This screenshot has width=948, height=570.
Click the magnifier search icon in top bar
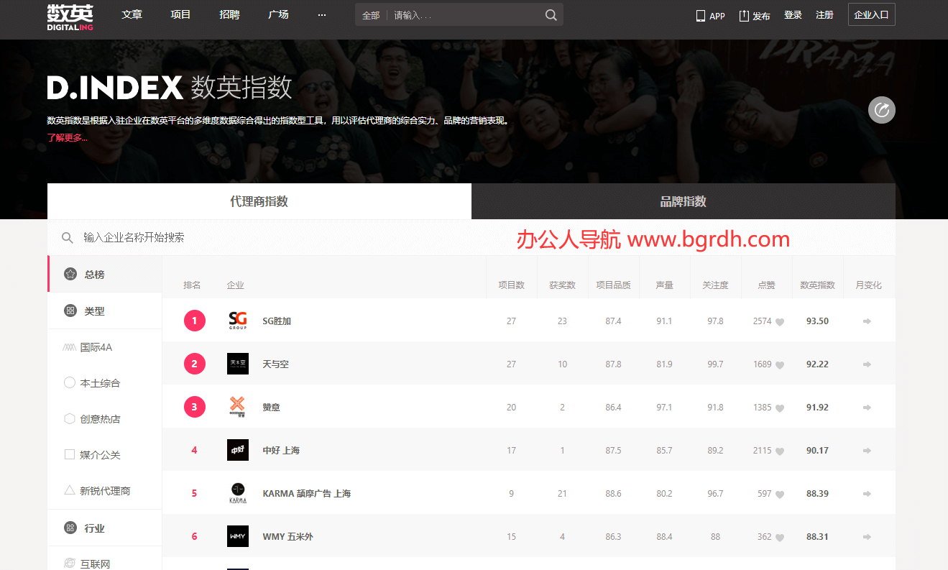pos(551,15)
